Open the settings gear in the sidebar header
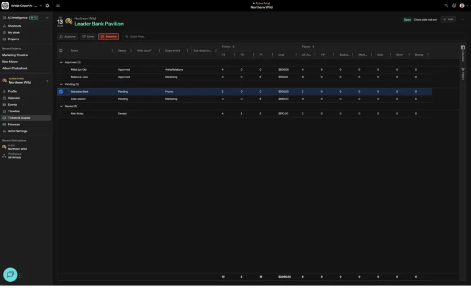 coord(47,6)
